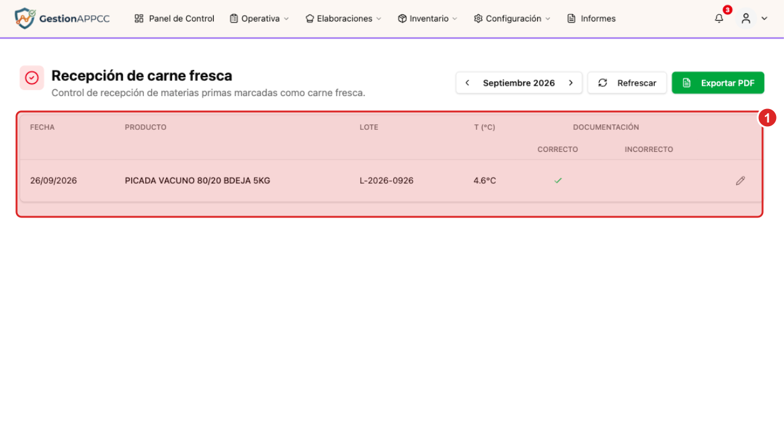Click the FECHA column header
784x441 pixels.
(x=42, y=127)
